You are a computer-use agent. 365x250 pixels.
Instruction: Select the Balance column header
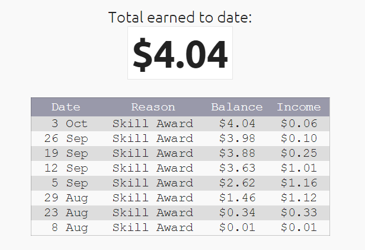pyautogui.click(x=236, y=107)
